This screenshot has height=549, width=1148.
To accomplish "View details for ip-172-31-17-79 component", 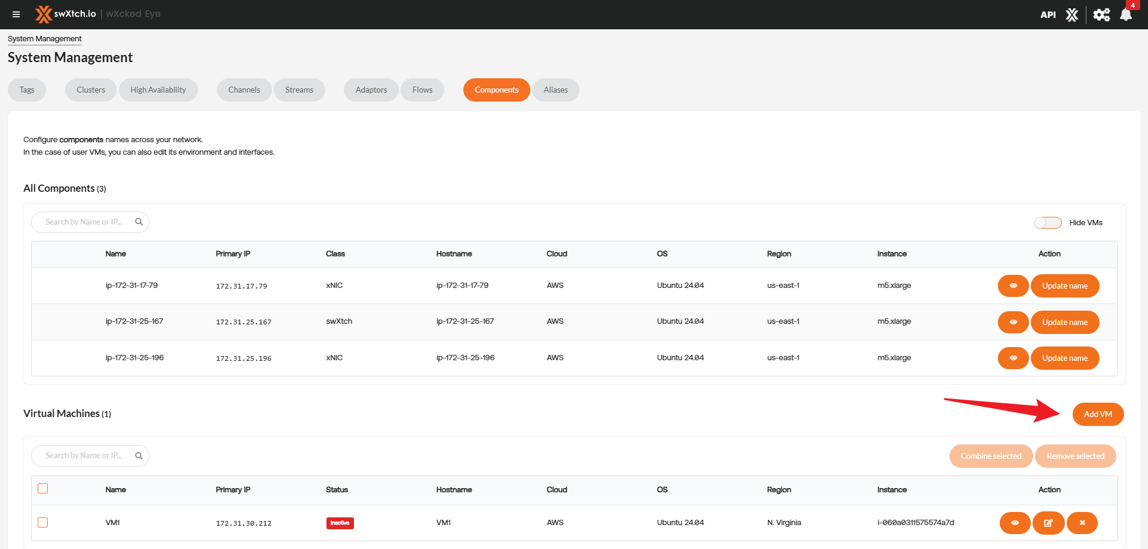I will [1013, 286].
